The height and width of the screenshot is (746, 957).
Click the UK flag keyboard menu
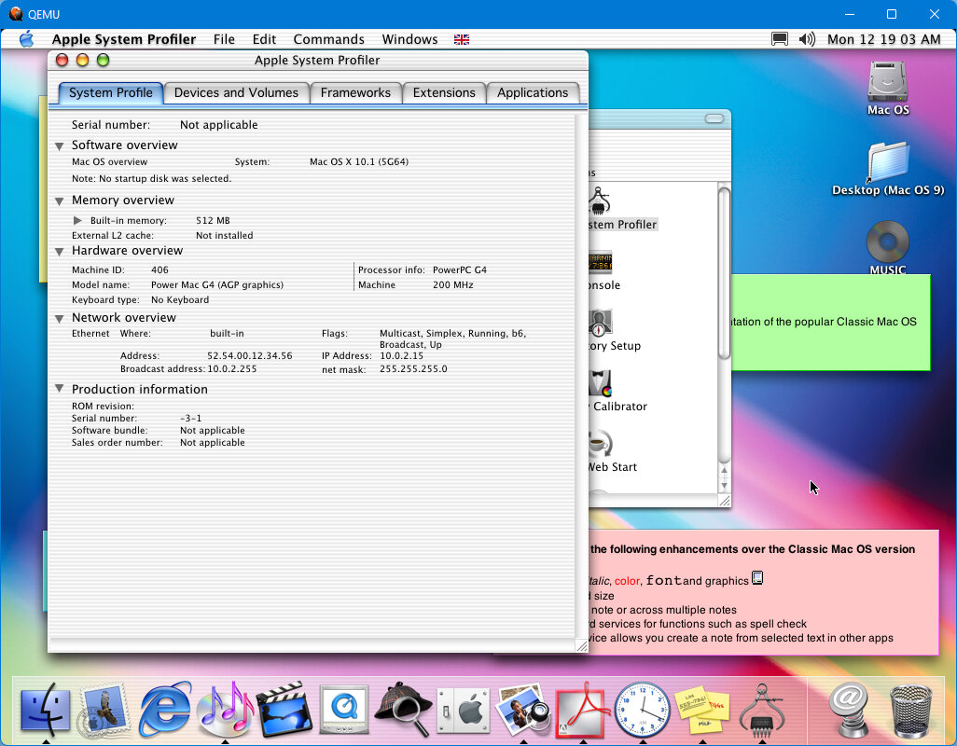461,39
